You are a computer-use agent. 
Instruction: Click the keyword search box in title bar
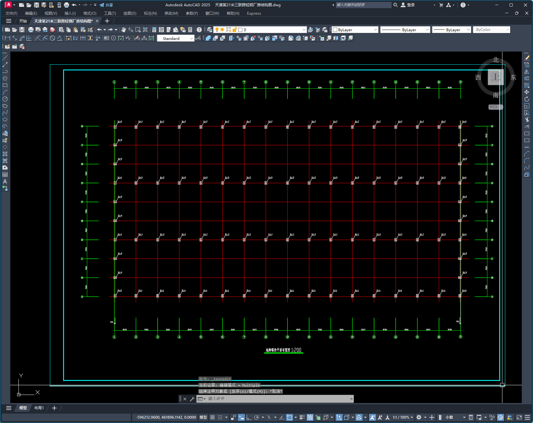[x=363, y=5]
